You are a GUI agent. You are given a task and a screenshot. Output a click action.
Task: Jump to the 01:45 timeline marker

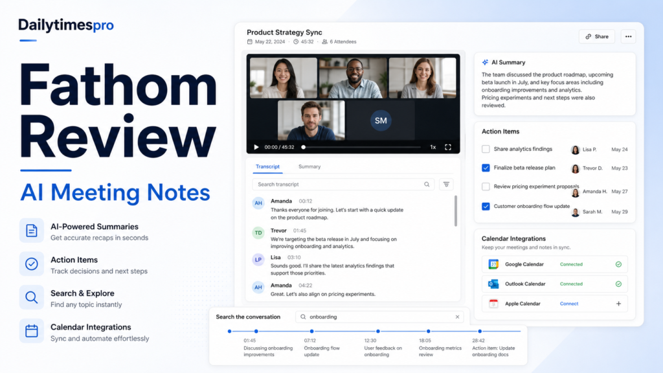pyautogui.click(x=256, y=331)
